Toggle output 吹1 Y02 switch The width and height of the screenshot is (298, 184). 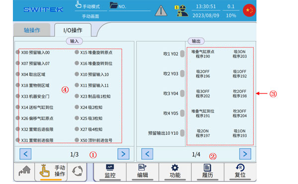coord(182,54)
